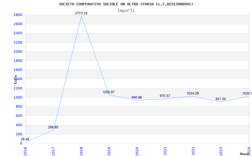Click the 2019 x-axis year label

[109, 151]
